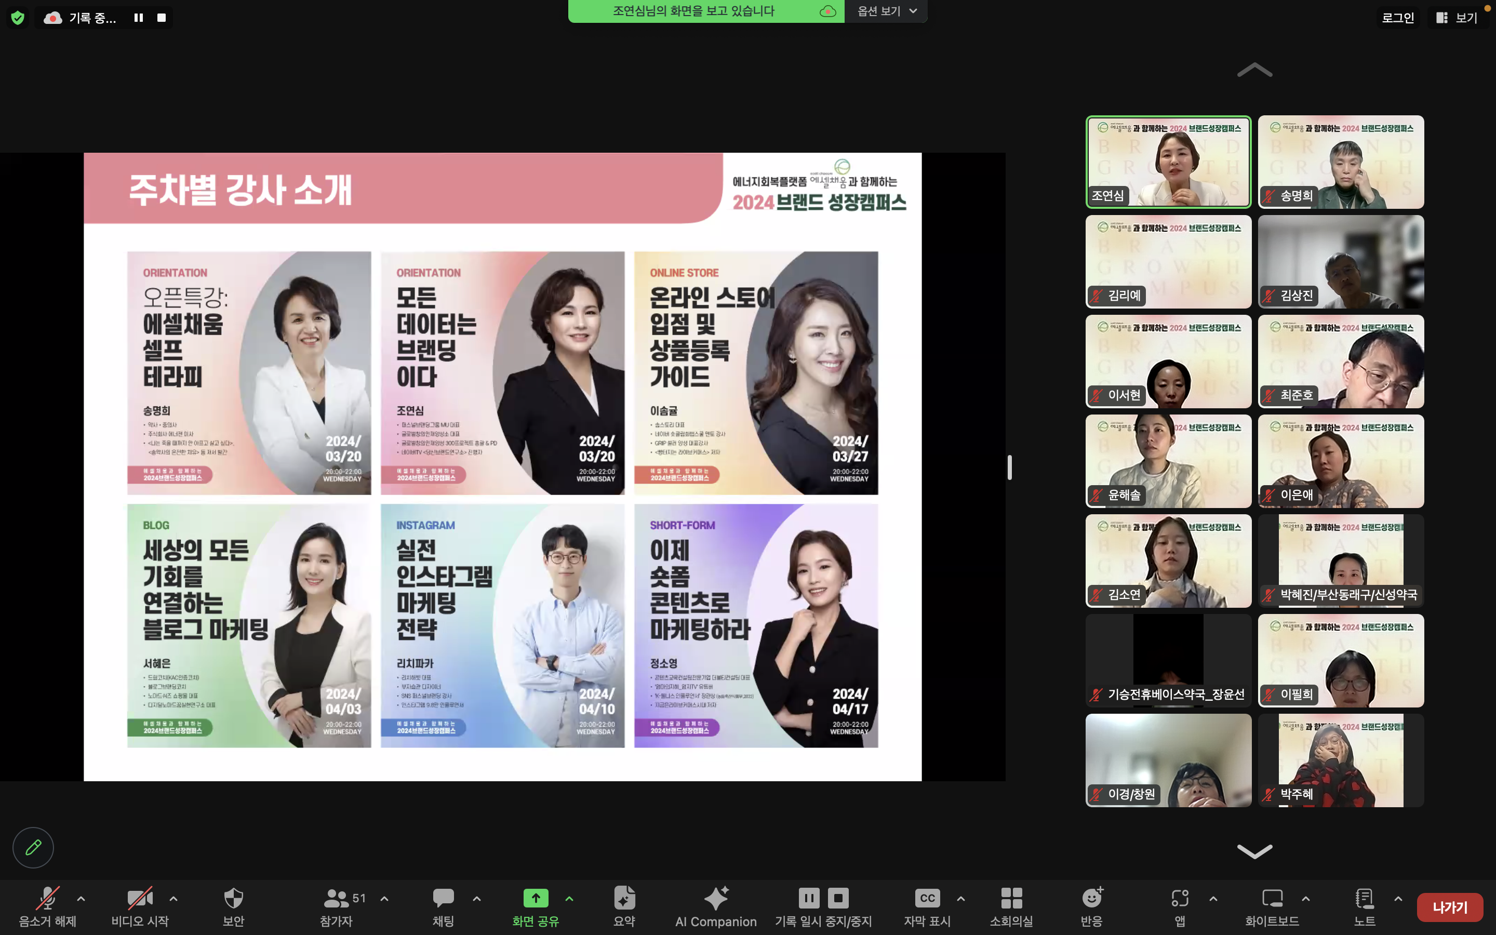This screenshot has width=1496, height=935.
Task: Open the 화이트보드 whiteboard icon
Action: [1272, 898]
